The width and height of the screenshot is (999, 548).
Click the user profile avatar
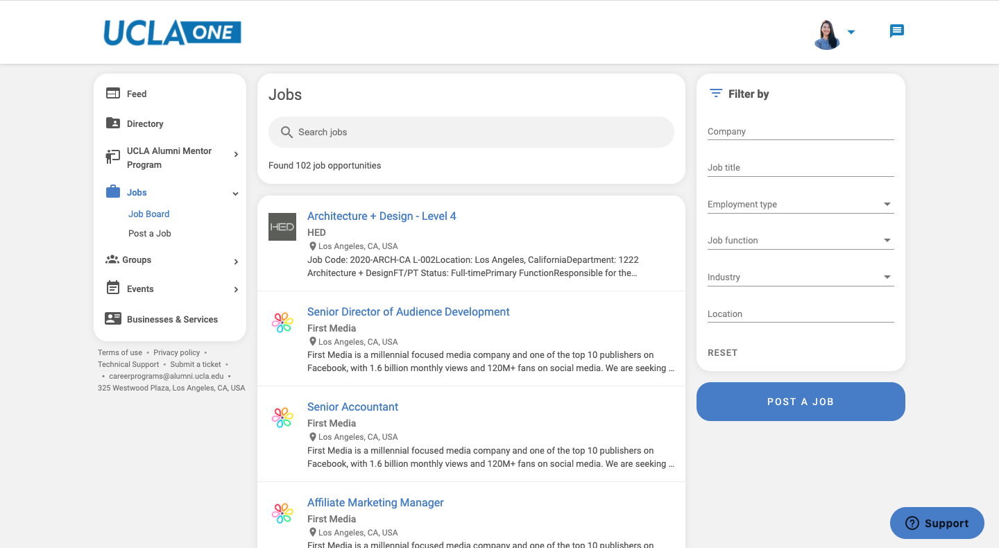(x=827, y=33)
